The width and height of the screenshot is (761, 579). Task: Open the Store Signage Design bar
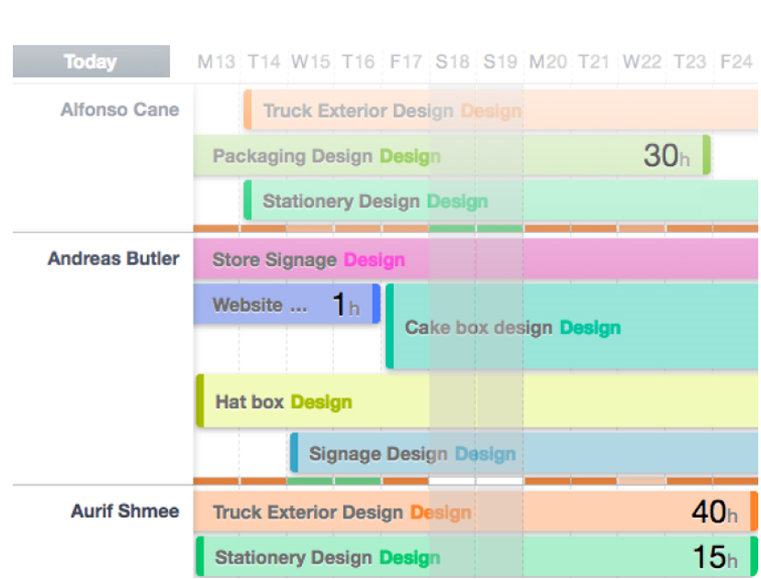[476, 259]
